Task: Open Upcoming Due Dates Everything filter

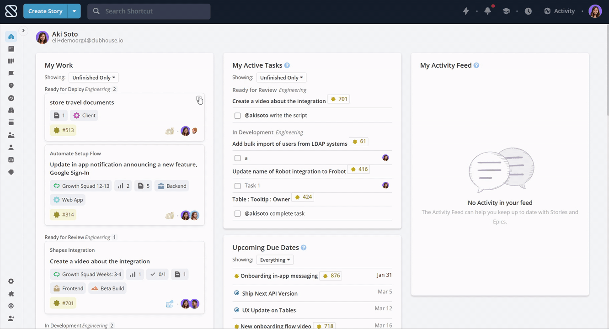Action: click(275, 260)
